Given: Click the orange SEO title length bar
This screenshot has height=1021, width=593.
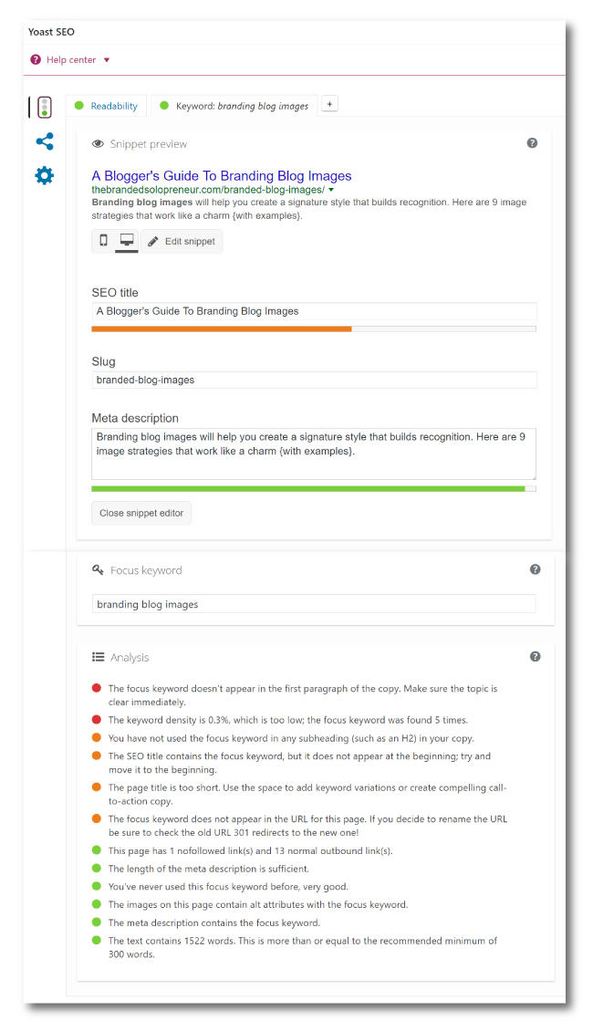Looking at the screenshot, I should pyautogui.click(x=221, y=329).
